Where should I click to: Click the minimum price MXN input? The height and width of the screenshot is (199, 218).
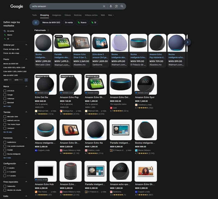8,80
